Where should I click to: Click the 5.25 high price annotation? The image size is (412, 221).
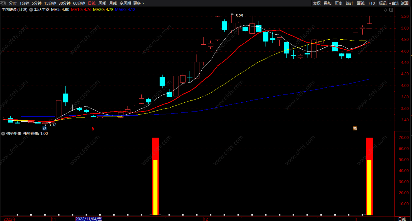(239, 16)
